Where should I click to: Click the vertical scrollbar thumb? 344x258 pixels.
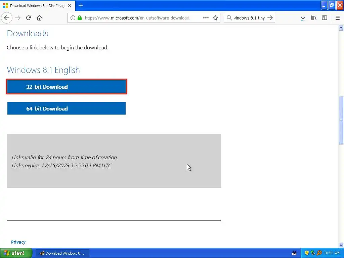click(341, 120)
